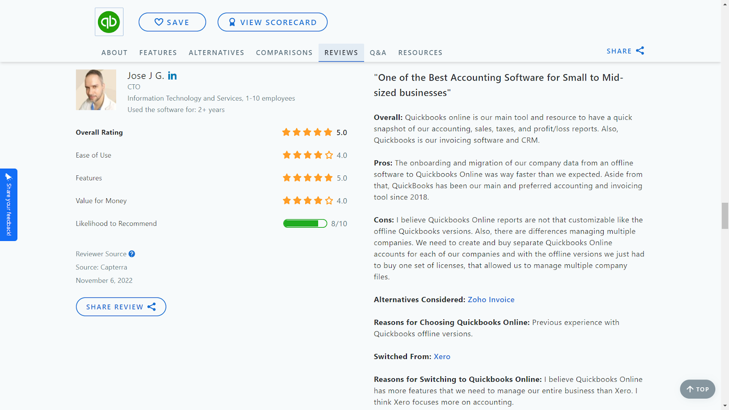Go to the ABOUT tab
This screenshot has height=410, width=729.
coord(114,52)
